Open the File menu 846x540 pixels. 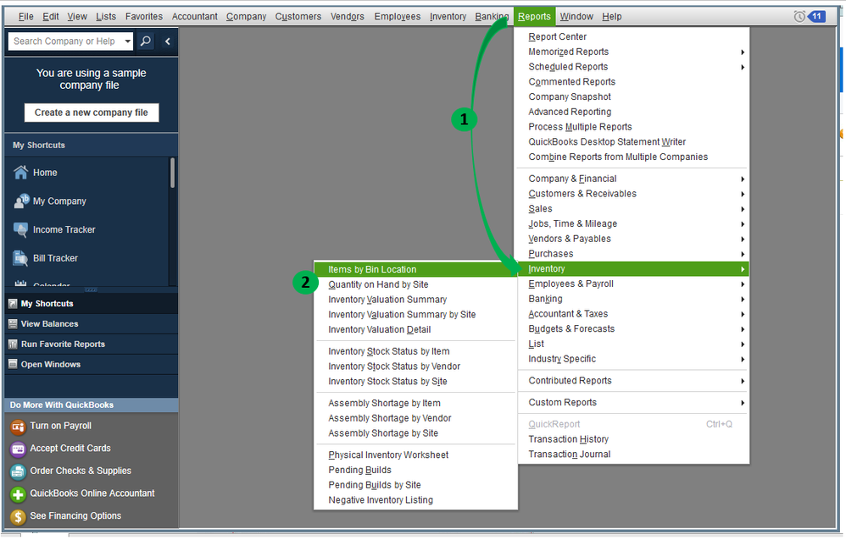pyautogui.click(x=25, y=17)
